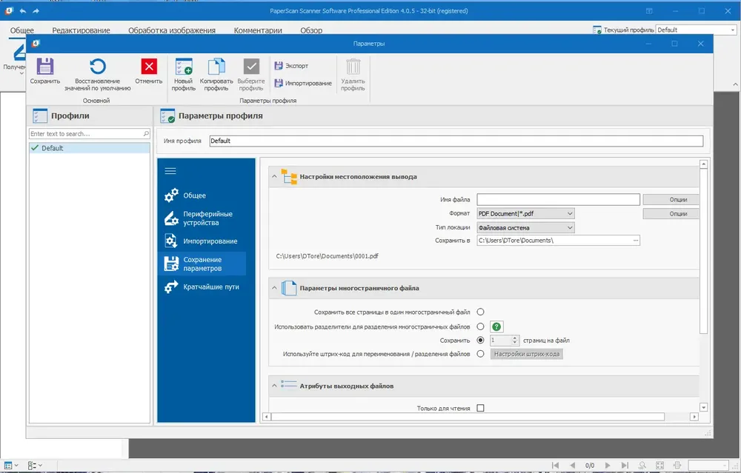Open the Тип локации dropdown
Screen dimensions: 741x473
525,227
